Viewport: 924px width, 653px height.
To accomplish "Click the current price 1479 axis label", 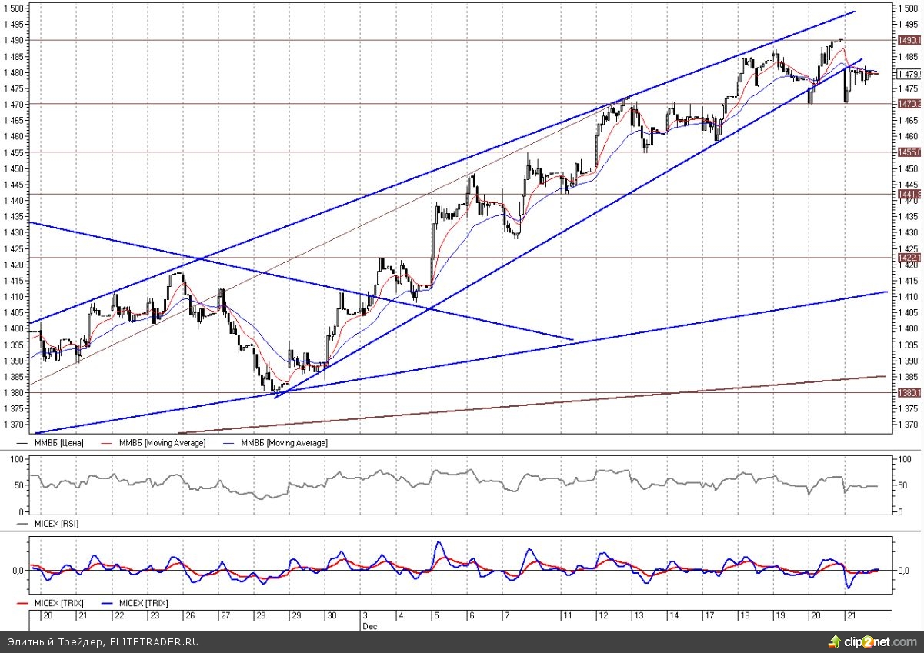I will [x=909, y=74].
